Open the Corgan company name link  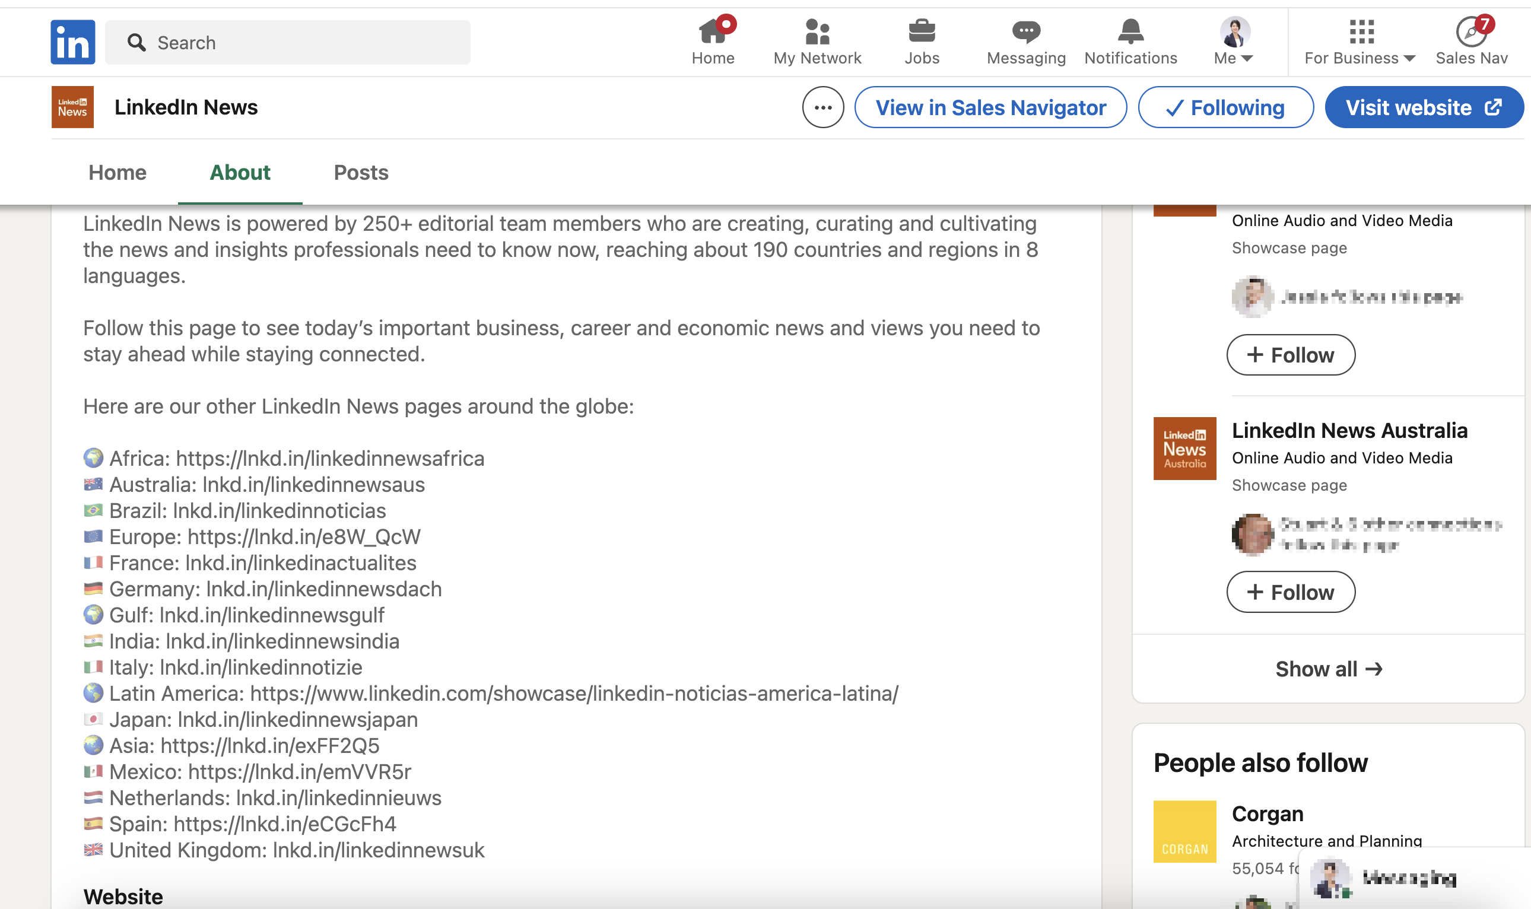tap(1267, 813)
